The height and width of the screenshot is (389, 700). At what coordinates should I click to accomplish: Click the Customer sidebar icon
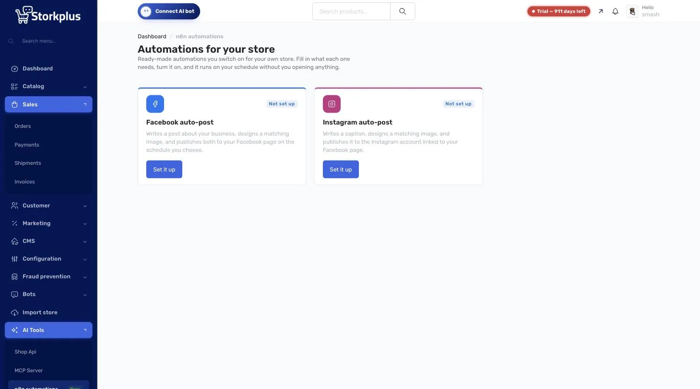[14, 206]
